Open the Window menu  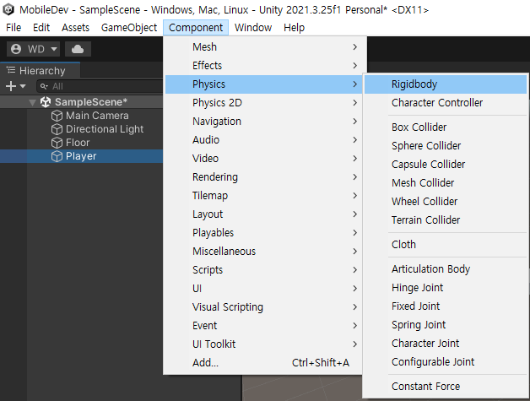tap(253, 27)
